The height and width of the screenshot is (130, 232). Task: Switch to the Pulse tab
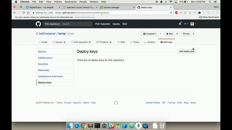tap(134, 42)
